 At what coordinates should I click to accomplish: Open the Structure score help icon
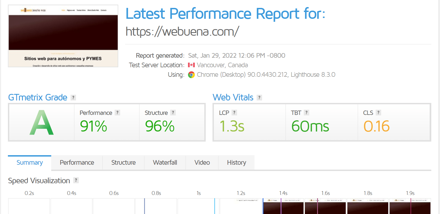click(173, 112)
